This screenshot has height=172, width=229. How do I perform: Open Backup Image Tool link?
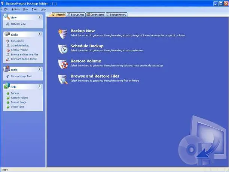tap(21, 76)
